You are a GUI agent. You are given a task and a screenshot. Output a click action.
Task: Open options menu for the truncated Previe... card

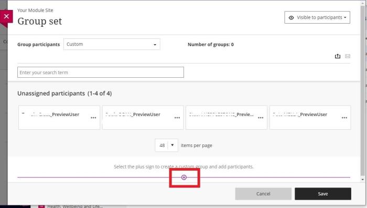261,118
